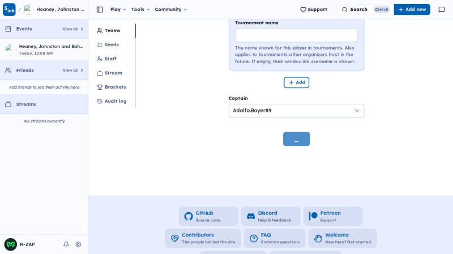Click the Support link
453x254 pixels.
coord(314,10)
